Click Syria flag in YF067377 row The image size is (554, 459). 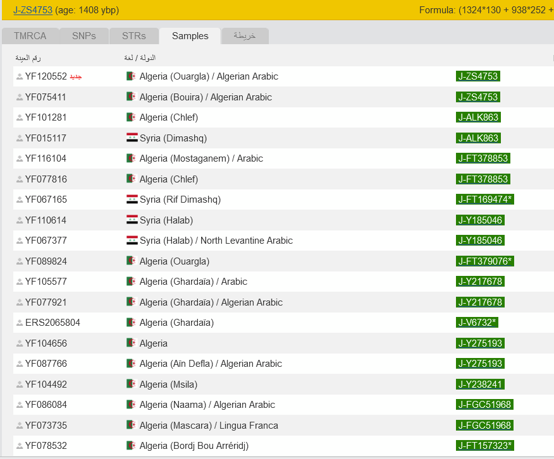(132, 240)
